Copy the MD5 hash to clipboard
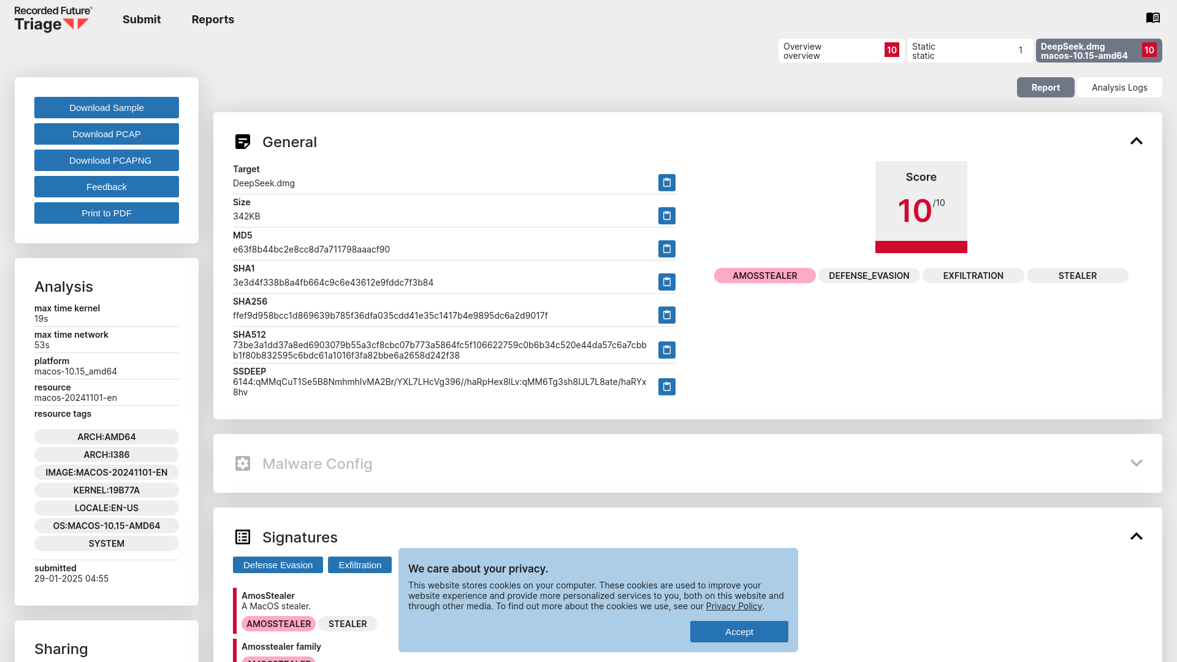 click(x=666, y=249)
